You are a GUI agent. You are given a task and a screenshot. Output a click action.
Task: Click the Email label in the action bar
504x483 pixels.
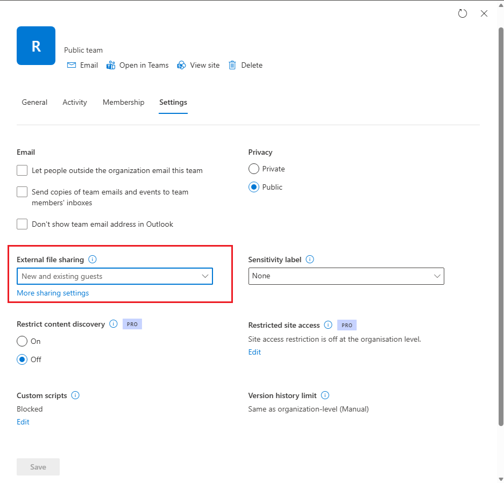(x=89, y=65)
